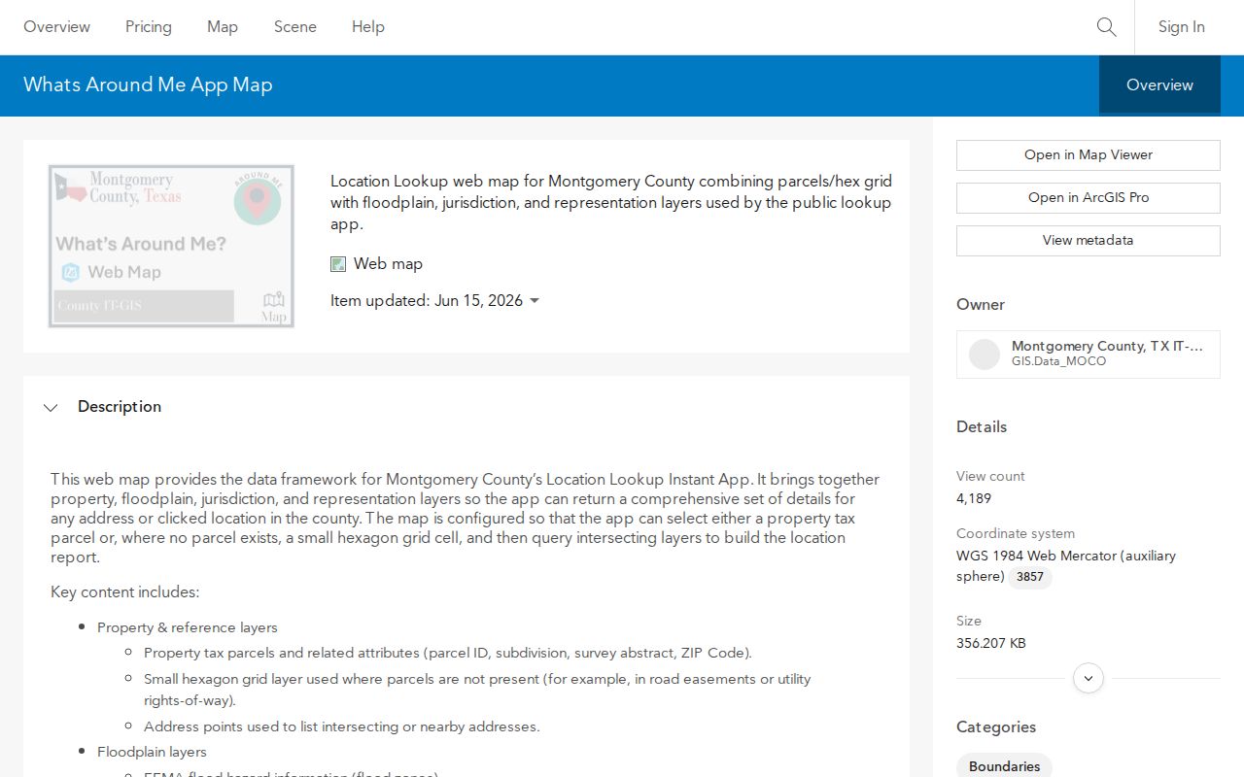This screenshot has height=777, width=1244.
Task: Collapse the Description section chevron
Action: tap(51, 408)
